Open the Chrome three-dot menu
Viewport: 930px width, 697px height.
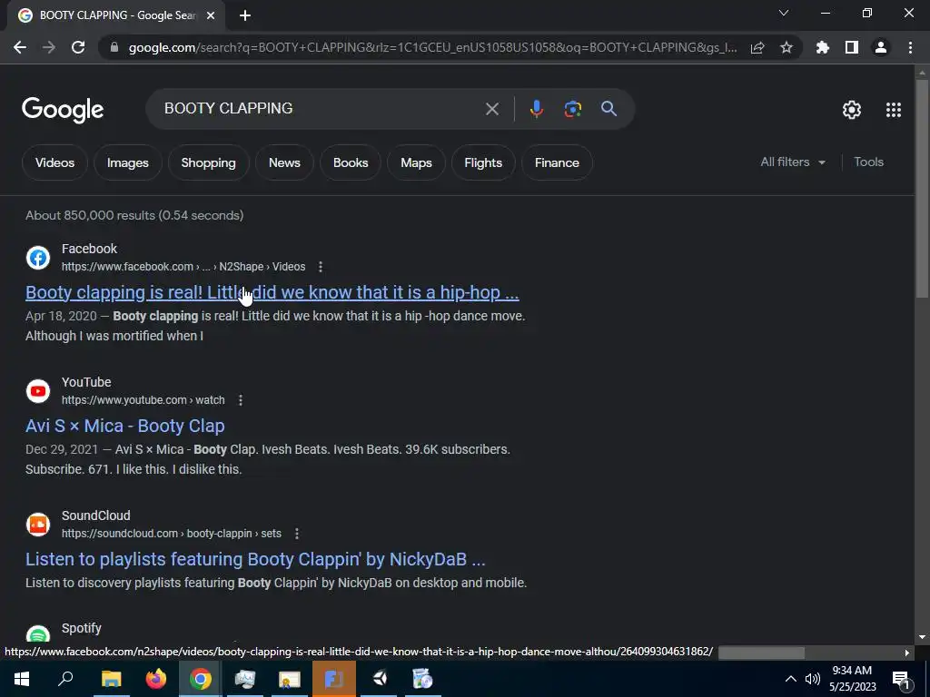(x=910, y=47)
